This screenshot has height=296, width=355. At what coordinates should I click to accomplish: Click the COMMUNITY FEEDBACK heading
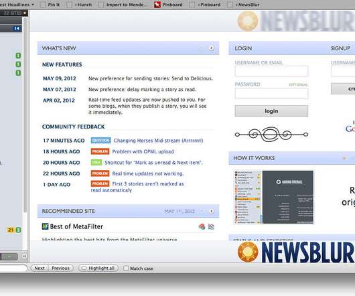pyautogui.click(x=74, y=127)
